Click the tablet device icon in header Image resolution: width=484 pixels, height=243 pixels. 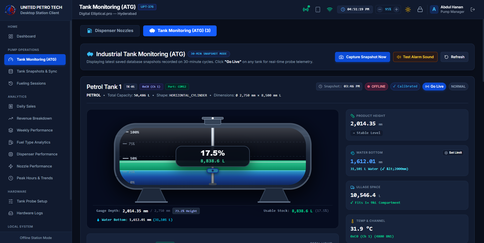318,10
